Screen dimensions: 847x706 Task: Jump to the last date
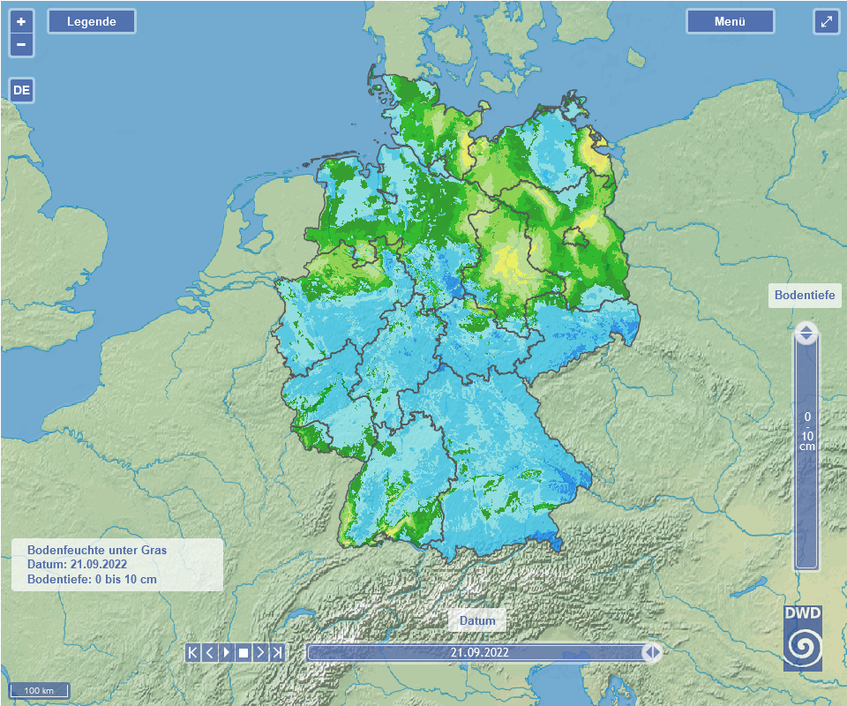pyautogui.click(x=277, y=652)
